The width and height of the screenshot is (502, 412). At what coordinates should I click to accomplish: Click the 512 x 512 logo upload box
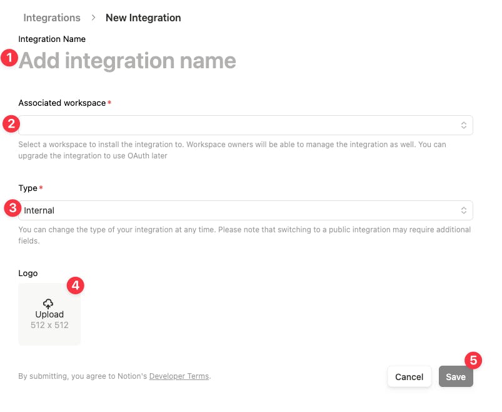(49, 314)
